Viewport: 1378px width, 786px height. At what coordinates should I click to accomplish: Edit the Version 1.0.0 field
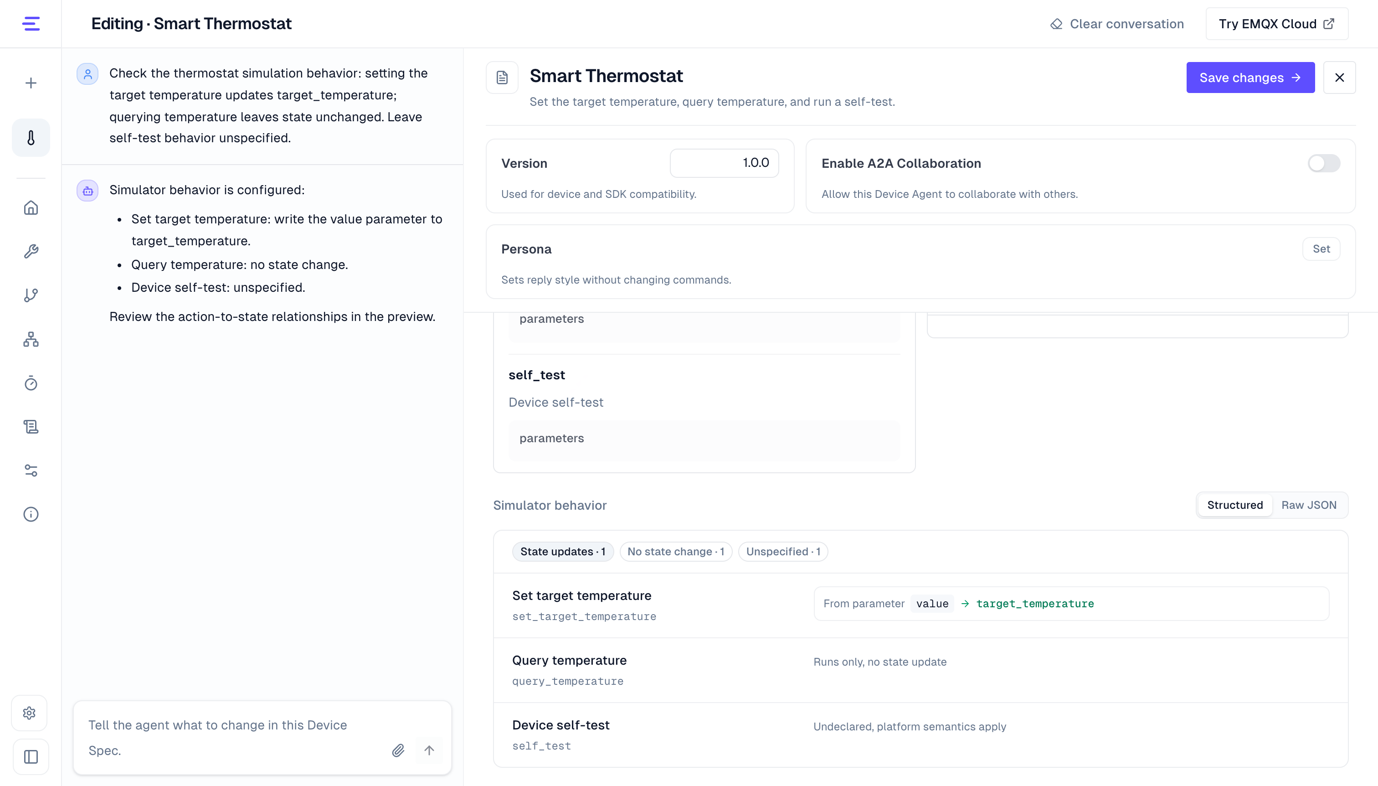724,163
